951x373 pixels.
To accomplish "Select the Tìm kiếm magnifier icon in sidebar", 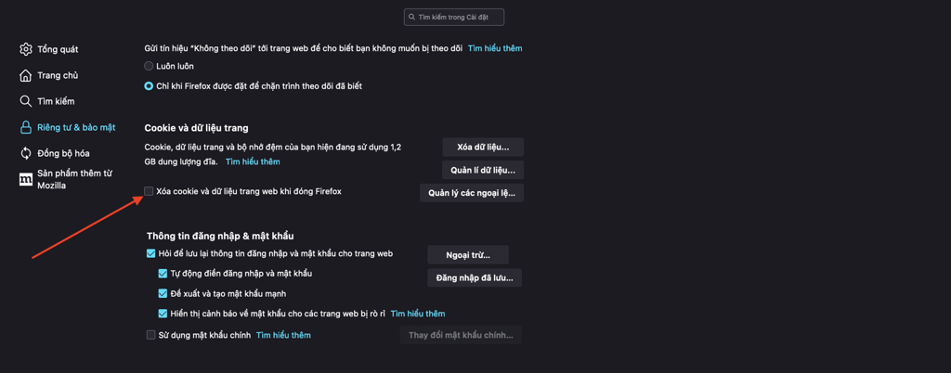I will pos(25,101).
